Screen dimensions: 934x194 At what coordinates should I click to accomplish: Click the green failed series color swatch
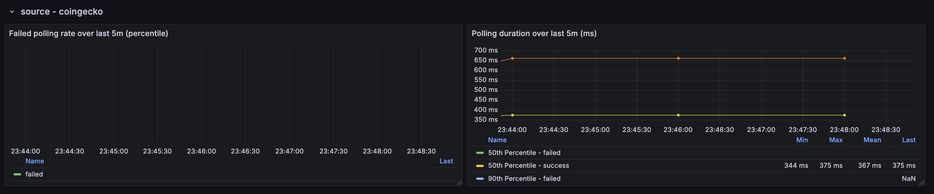point(17,174)
